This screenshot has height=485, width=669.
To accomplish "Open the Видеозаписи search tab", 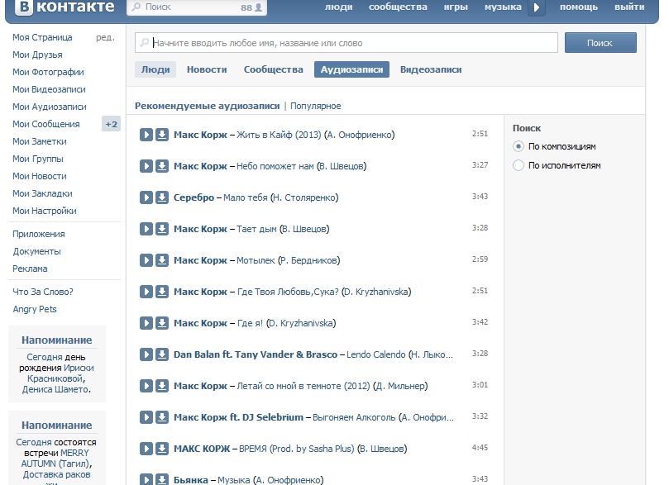I will [x=431, y=69].
